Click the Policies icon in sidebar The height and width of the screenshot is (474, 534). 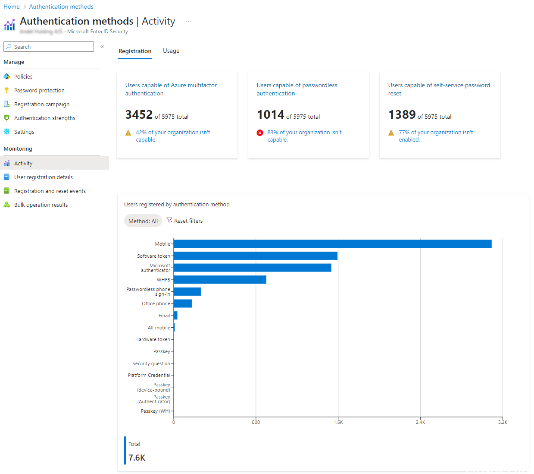click(x=7, y=76)
